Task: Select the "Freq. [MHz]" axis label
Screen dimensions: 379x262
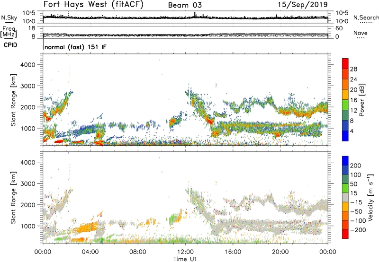Action: (9, 32)
